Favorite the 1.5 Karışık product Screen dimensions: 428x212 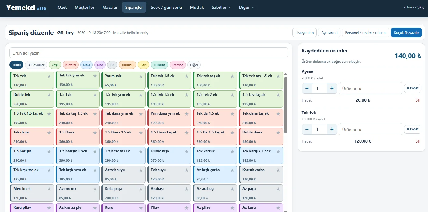click(x=49, y=152)
